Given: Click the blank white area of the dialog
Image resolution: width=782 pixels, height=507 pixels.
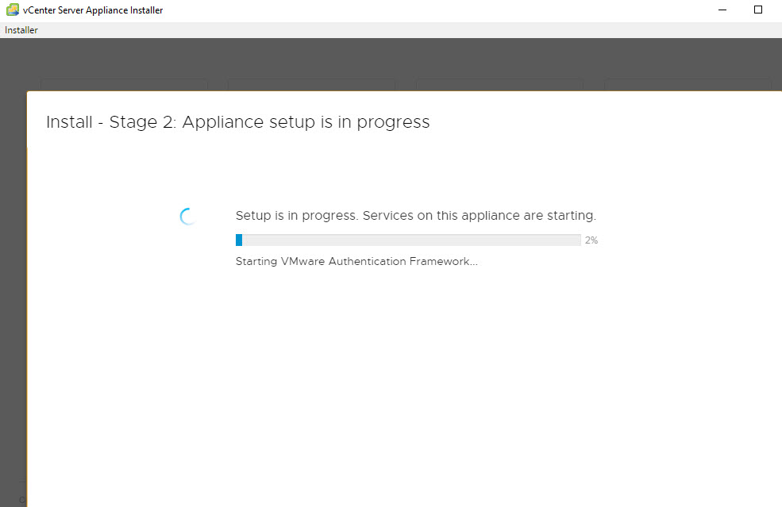Looking at the screenshot, I should (x=397, y=381).
